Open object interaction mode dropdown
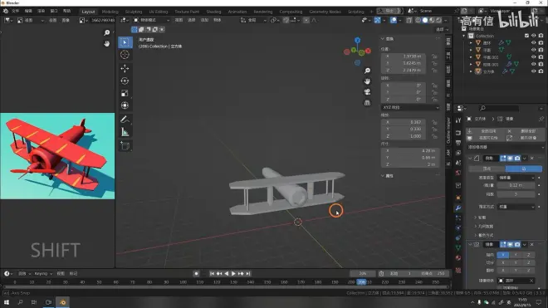The image size is (548, 308). (x=151, y=20)
